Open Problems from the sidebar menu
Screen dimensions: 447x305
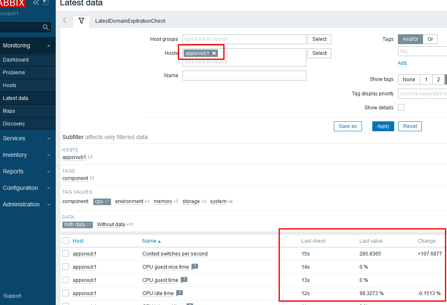(x=14, y=72)
